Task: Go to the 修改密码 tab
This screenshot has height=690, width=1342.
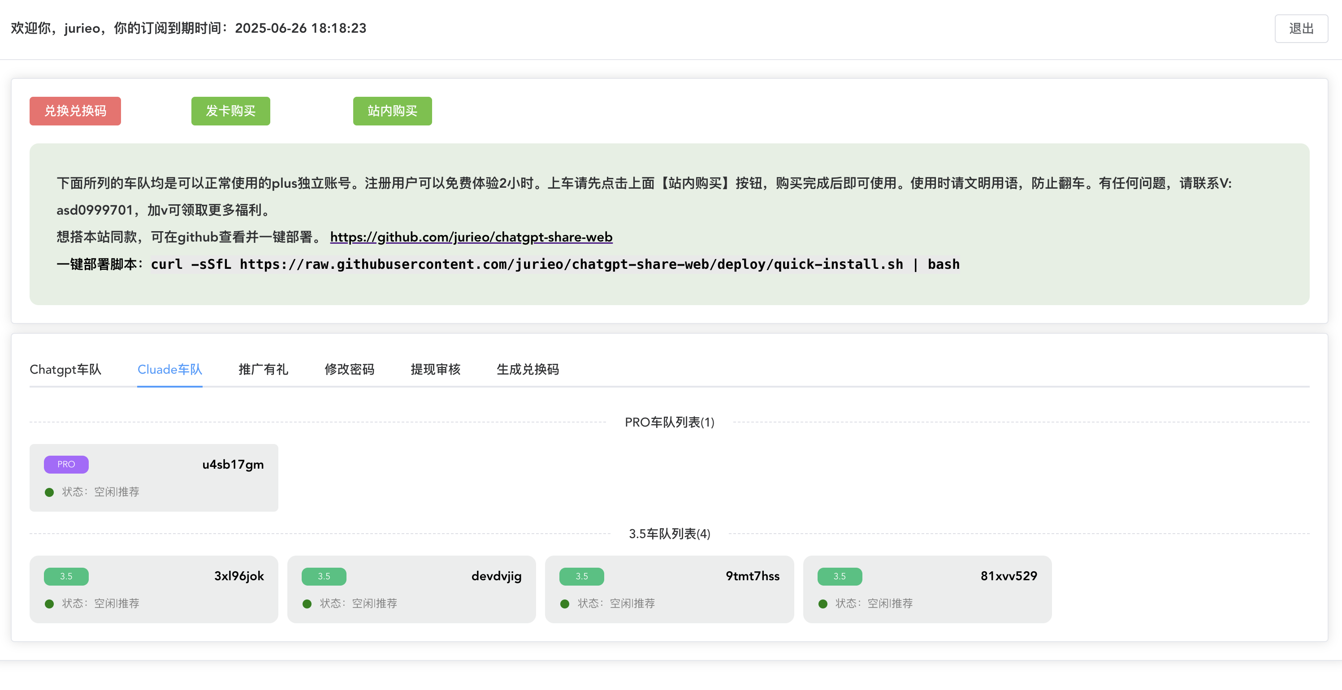Action: [349, 369]
